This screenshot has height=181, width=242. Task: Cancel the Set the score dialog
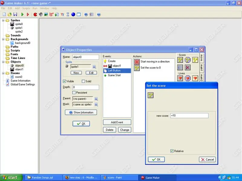(x=207, y=160)
